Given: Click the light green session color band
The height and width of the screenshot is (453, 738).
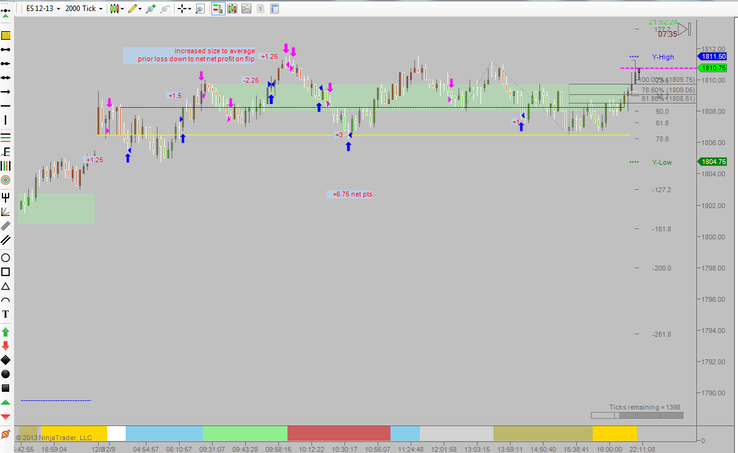Looking at the screenshot, I should coord(245,433).
